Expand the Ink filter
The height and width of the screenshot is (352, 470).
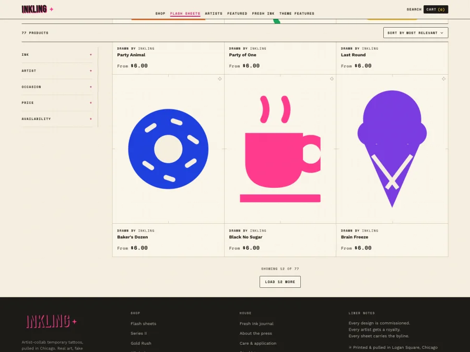click(x=57, y=55)
